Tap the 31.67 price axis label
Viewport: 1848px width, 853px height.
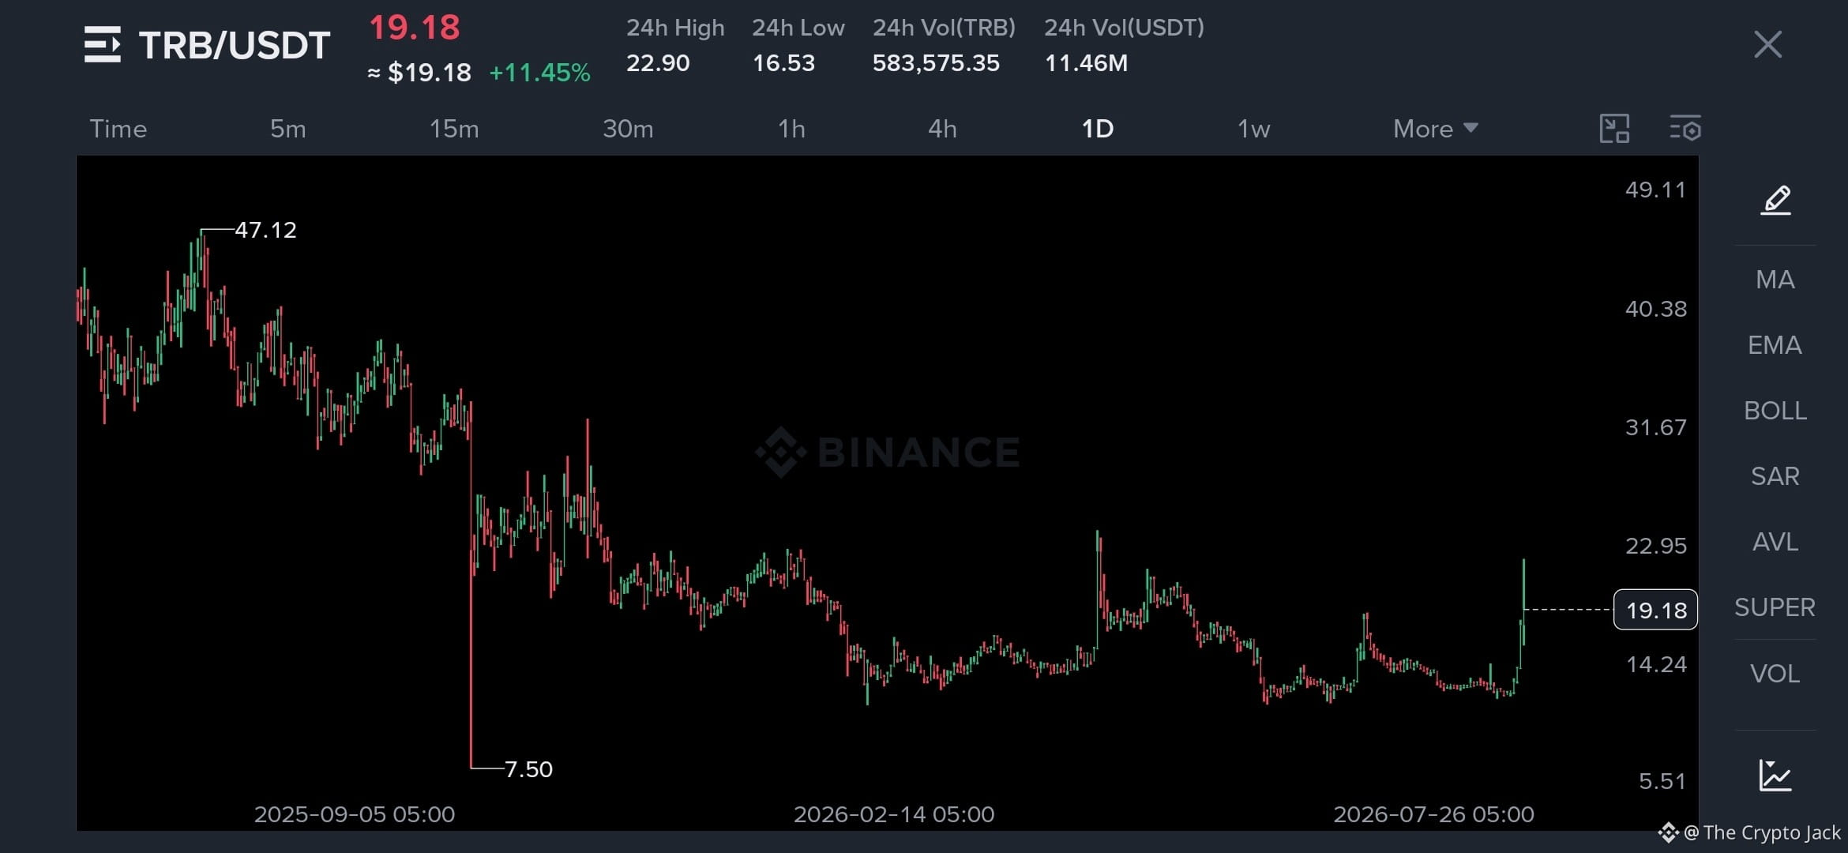(1655, 427)
